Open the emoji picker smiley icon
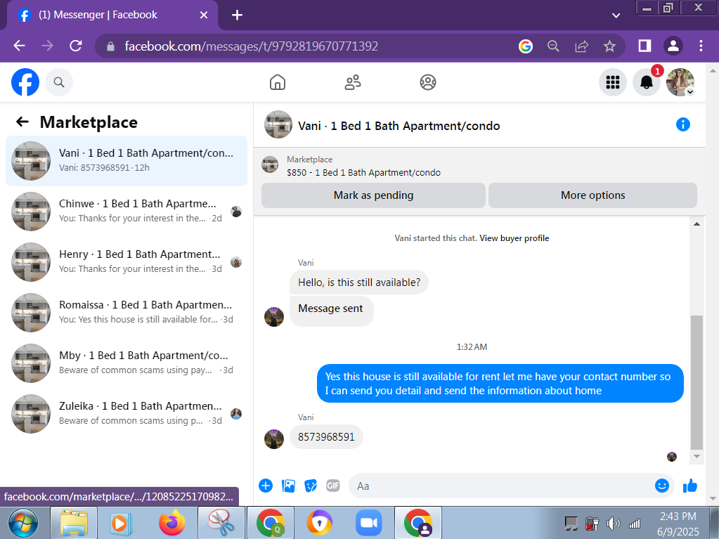This screenshot has height=539, width=719. tap(661, 486)
